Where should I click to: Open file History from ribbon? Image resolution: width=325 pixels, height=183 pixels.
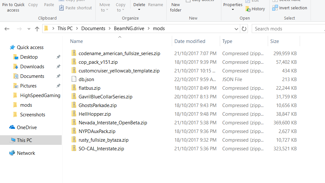pyautogui.click(x=255, y=9)
